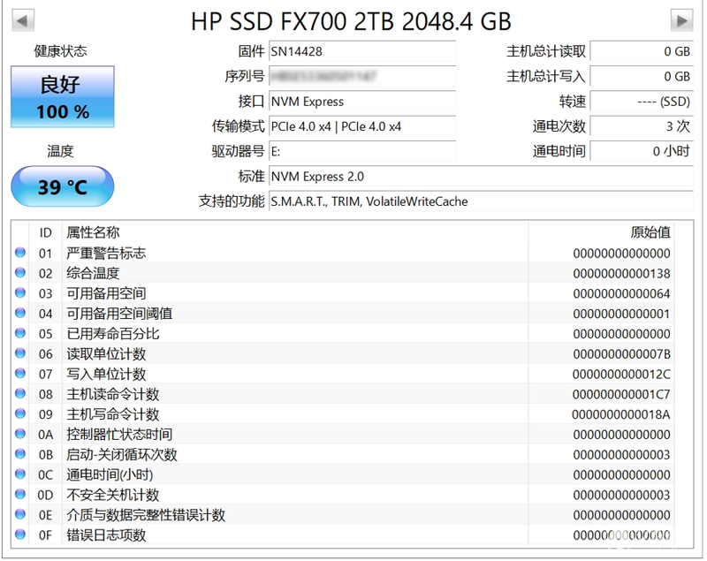Select the blurred serial number field
Screen dimensions: 707x561
(x=362, y=76)
